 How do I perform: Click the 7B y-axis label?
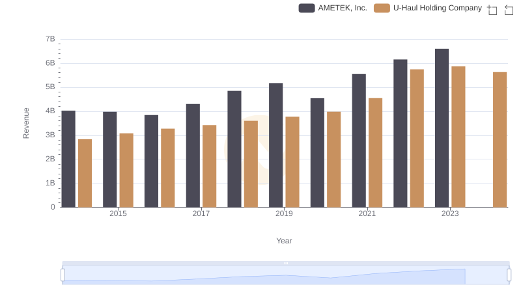coord(50,39)
